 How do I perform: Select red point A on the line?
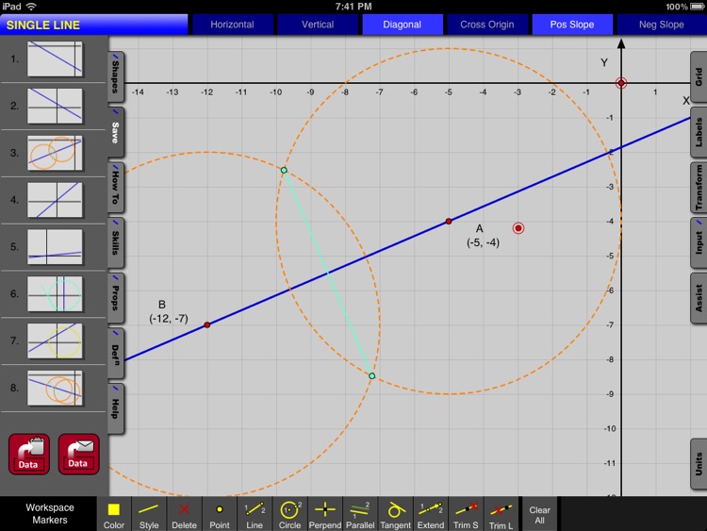449,221
